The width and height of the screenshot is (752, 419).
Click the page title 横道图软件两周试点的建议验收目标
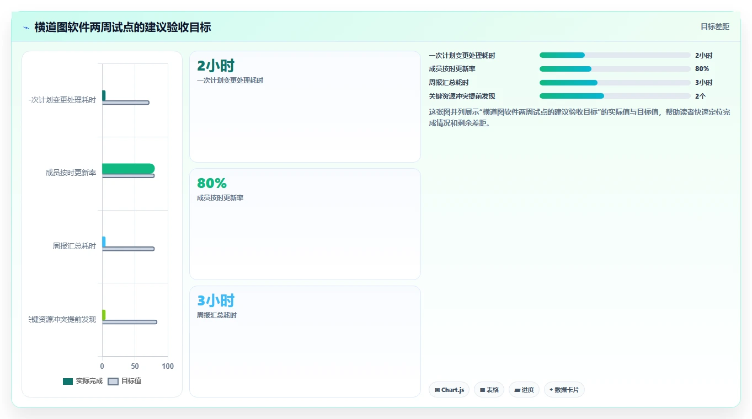(x=122, y=27)
